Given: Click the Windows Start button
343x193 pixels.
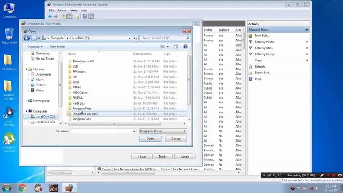Looking at the screenshot, I should coord(6,188).
